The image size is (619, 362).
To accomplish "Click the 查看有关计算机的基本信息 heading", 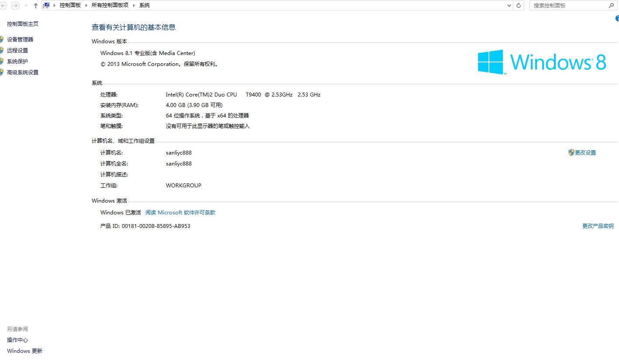I will (134, 27).
